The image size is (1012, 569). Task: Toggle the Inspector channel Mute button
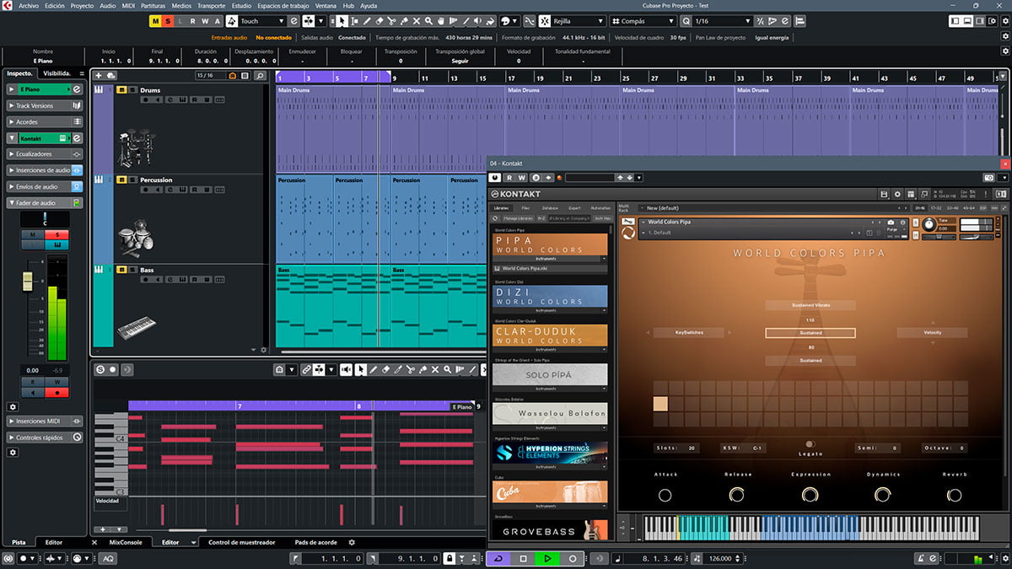pyautogui.click(x=33, y=234)
